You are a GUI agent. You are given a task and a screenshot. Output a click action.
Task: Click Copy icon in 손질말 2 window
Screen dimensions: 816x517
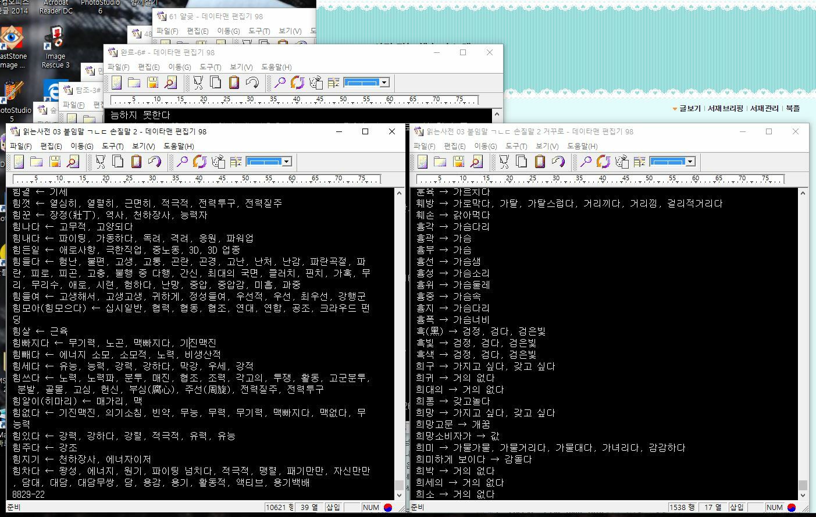[x=118, y=162]
